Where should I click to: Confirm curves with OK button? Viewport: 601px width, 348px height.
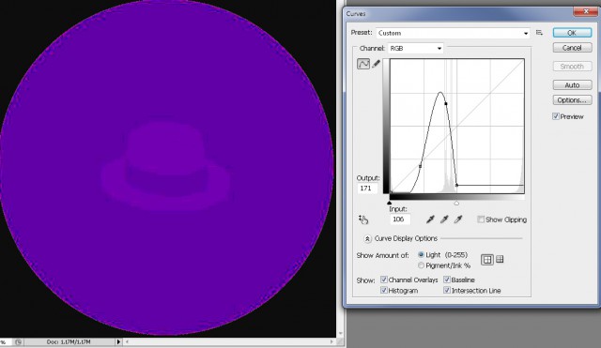point(572,33)
